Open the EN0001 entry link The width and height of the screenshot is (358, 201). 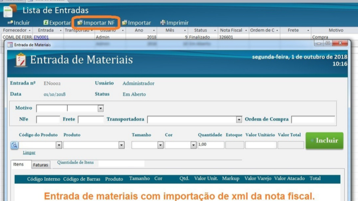41,37
